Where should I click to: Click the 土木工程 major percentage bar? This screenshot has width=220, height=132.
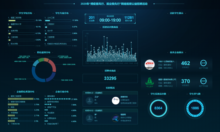click(x=58, y=20)
